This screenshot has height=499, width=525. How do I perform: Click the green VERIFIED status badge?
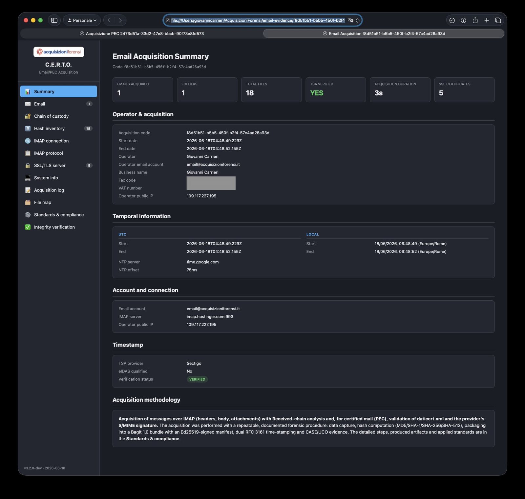point(197,379)
